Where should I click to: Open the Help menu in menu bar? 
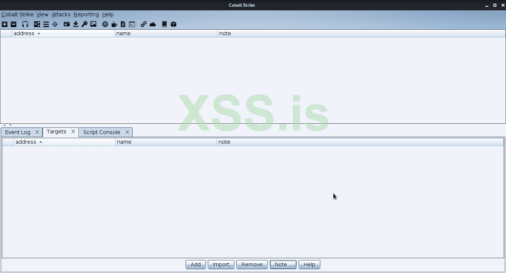coord(108,14)
